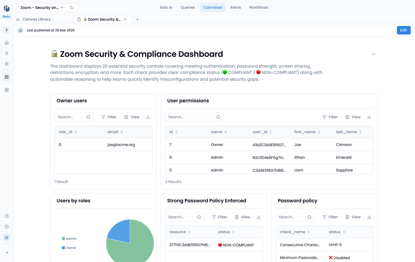The width and height of the screenshot is (415, 262).
Task: Click the Owner blue legend swatch
Action: pos(63,248)
